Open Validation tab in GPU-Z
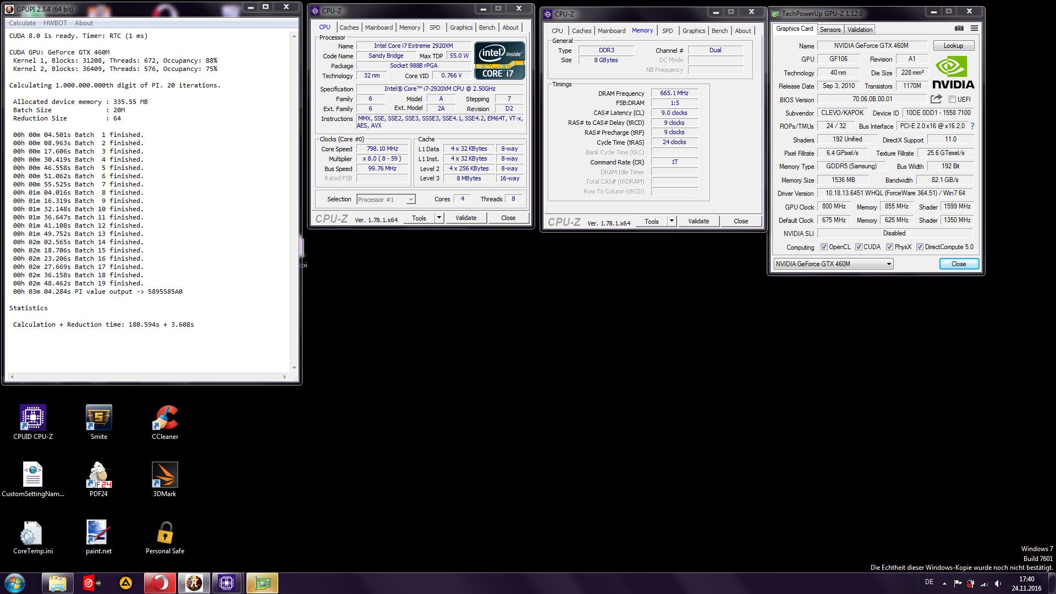Screen dimensions: 1056x594 (x=860, y=30)
